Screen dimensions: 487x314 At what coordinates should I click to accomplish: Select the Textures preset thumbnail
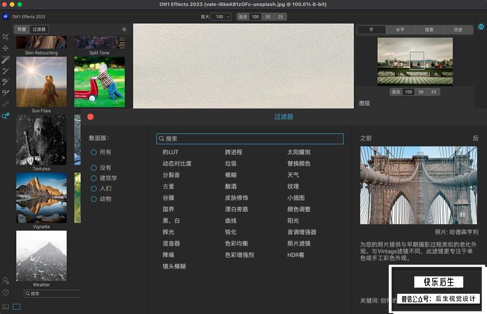pos(41,140)
